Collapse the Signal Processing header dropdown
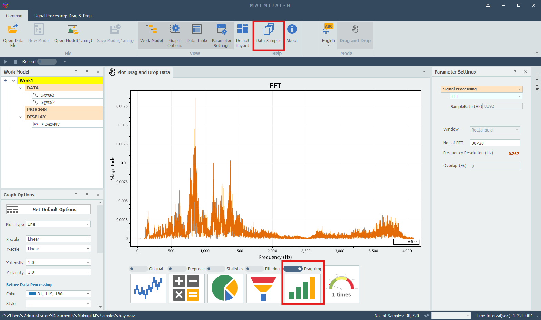 (x=520, y=89)
